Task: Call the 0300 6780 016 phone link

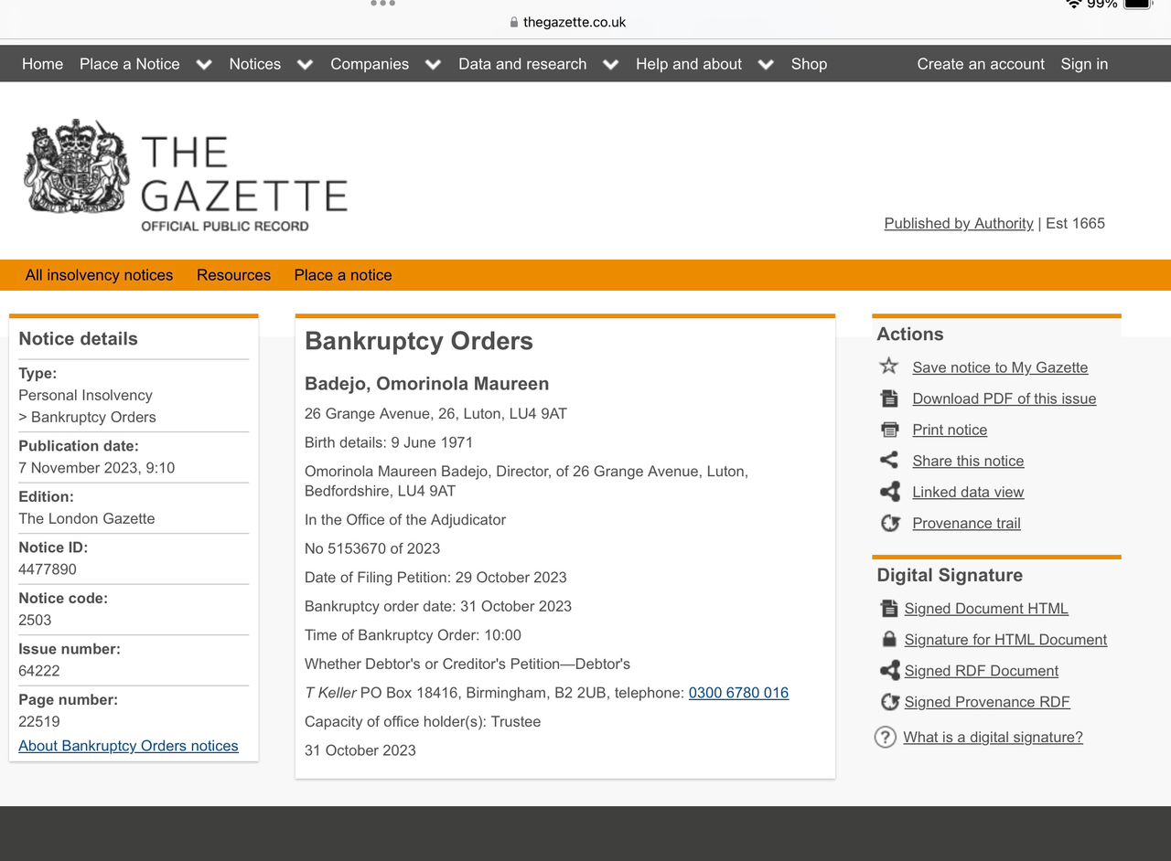Action: 738,693
